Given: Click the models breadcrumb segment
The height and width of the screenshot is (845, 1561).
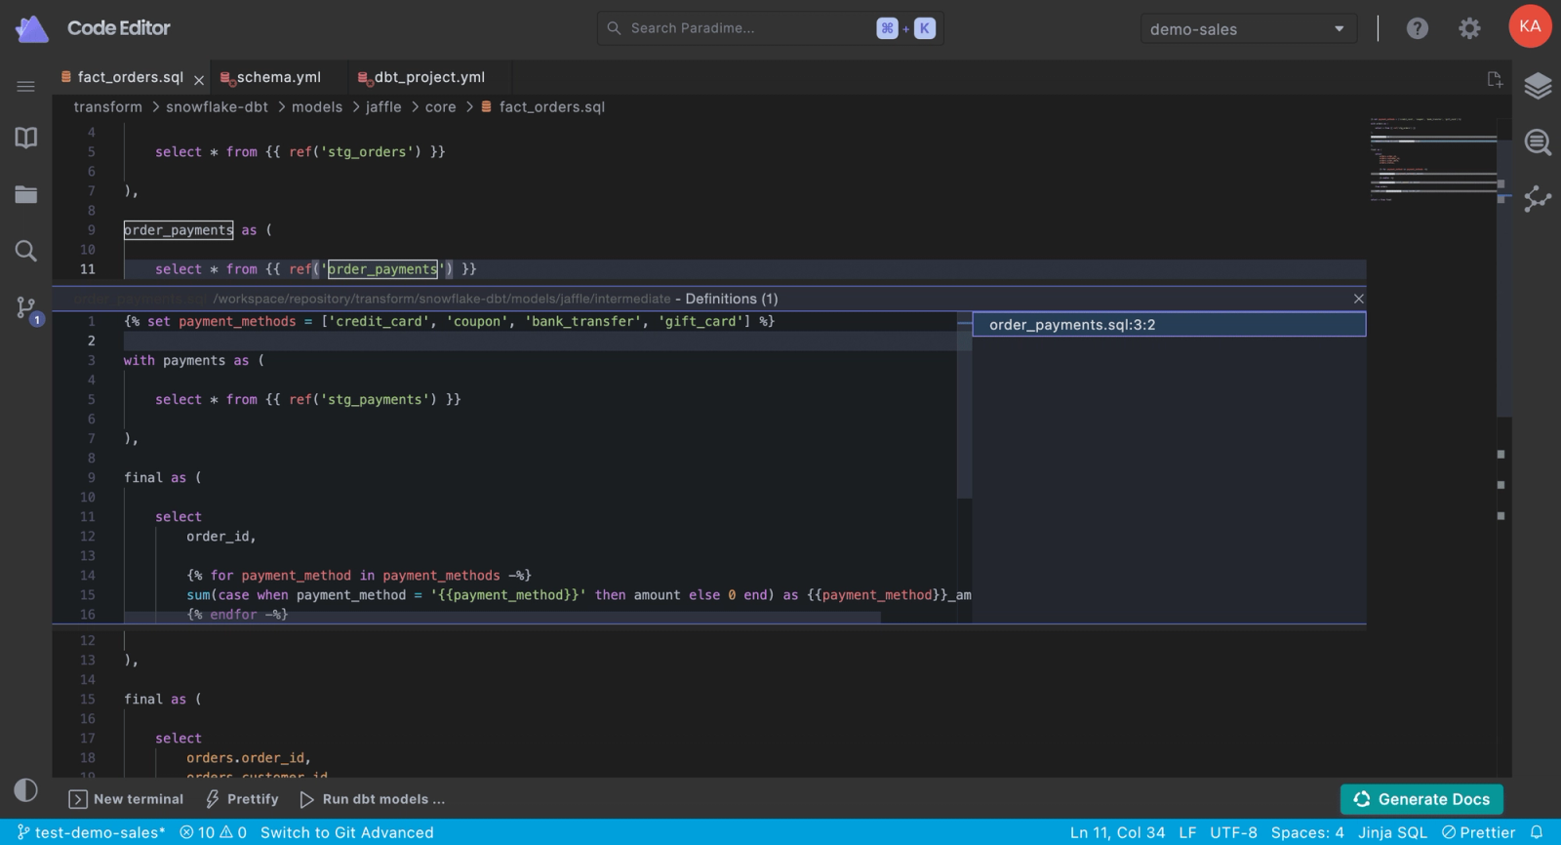Looking at the screenshot, I should point(317,107).
